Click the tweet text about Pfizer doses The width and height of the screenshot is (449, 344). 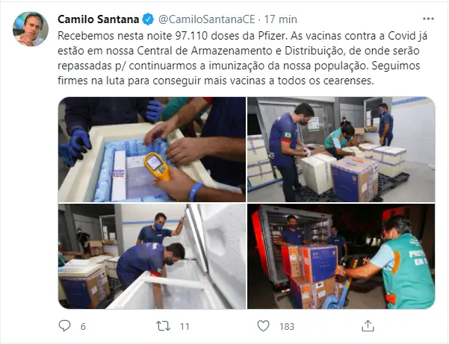point(243,58)
